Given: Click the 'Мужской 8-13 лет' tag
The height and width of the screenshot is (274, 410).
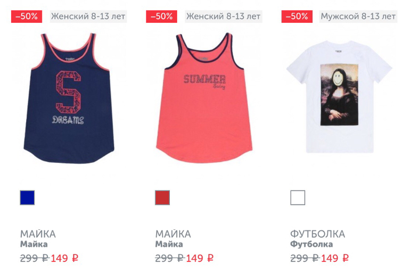Looking at the screenshot, I should pos(358,16).
